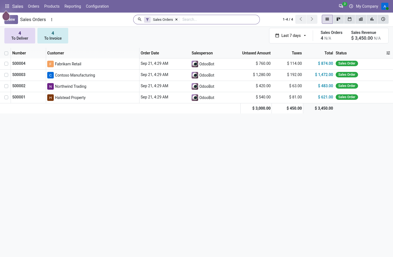
Task: Open the apps grid menu icon
Action: click(x=7, y=6)
